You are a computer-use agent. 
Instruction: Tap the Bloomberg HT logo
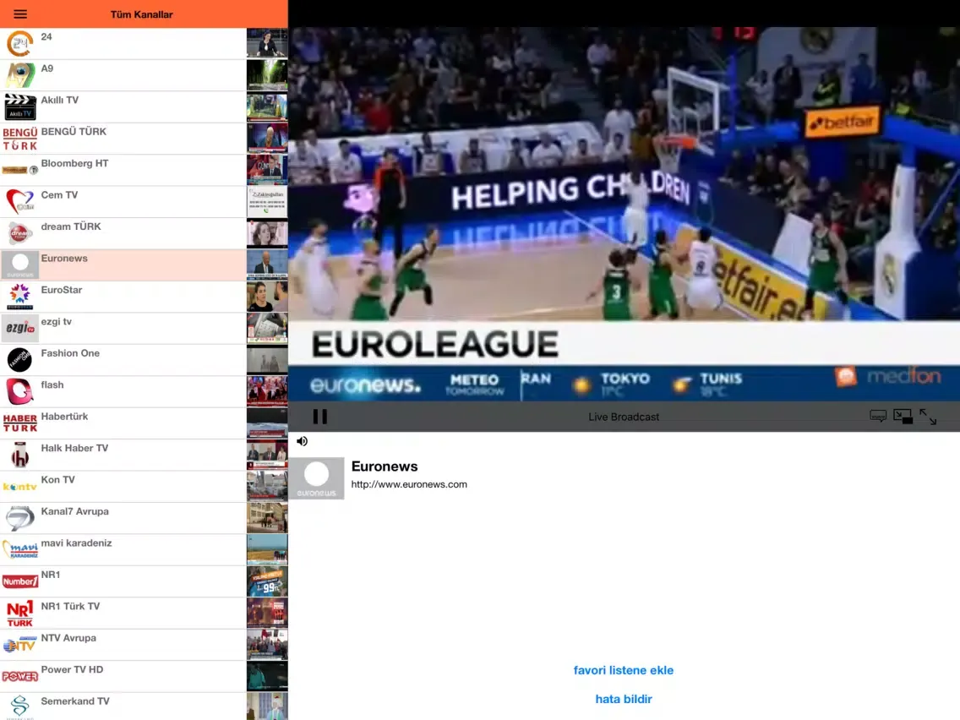coord(20,170)
